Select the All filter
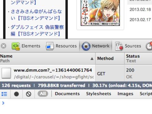The width and height of the screenshot is (152, 114). [43, 94]
